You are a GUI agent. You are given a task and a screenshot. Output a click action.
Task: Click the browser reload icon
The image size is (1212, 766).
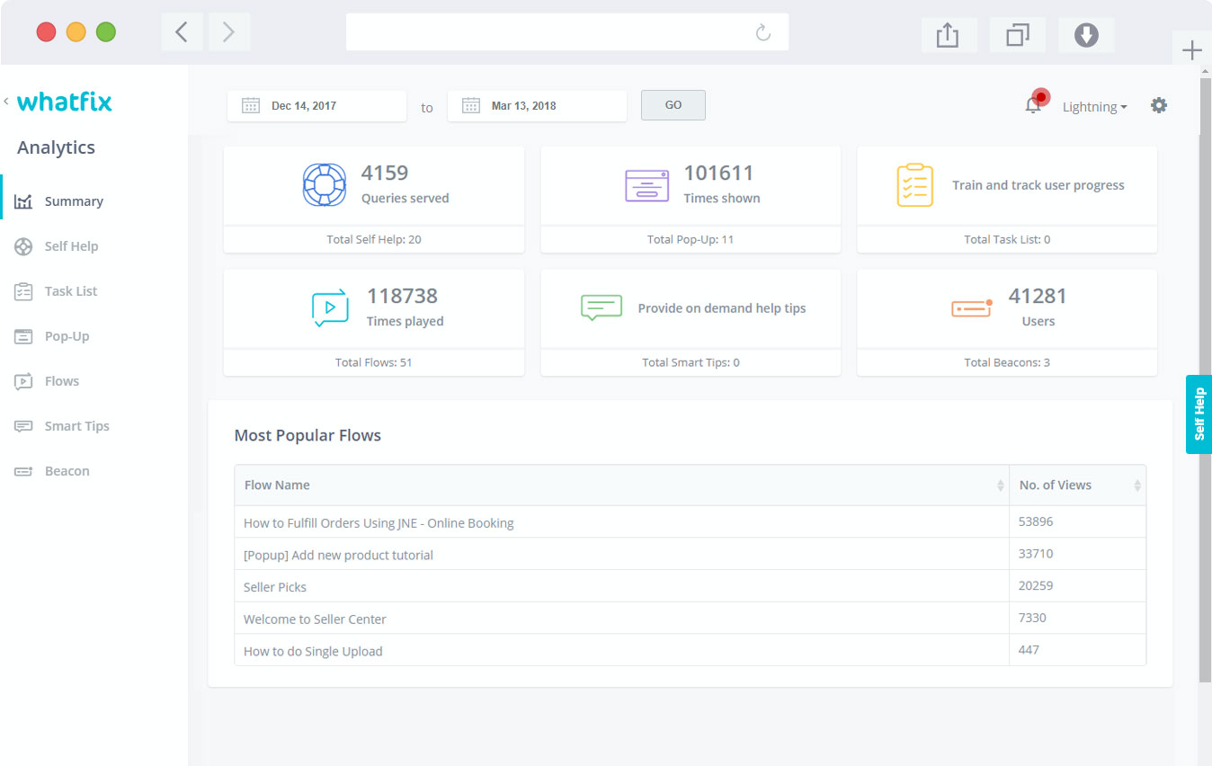763,33
